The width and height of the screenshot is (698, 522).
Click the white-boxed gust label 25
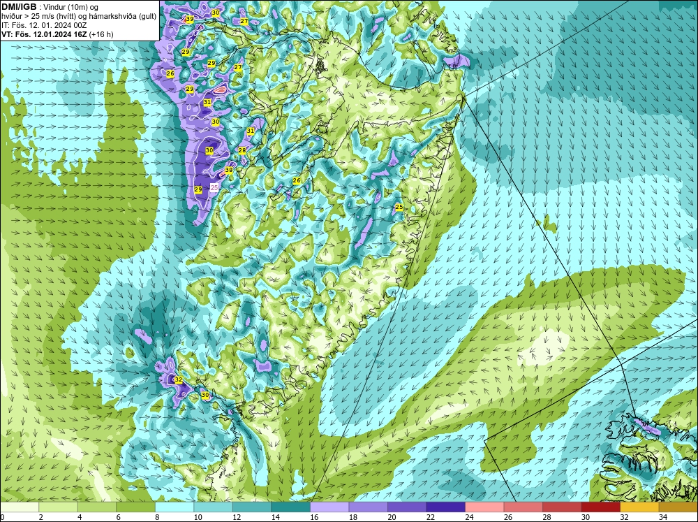point(214,188)
